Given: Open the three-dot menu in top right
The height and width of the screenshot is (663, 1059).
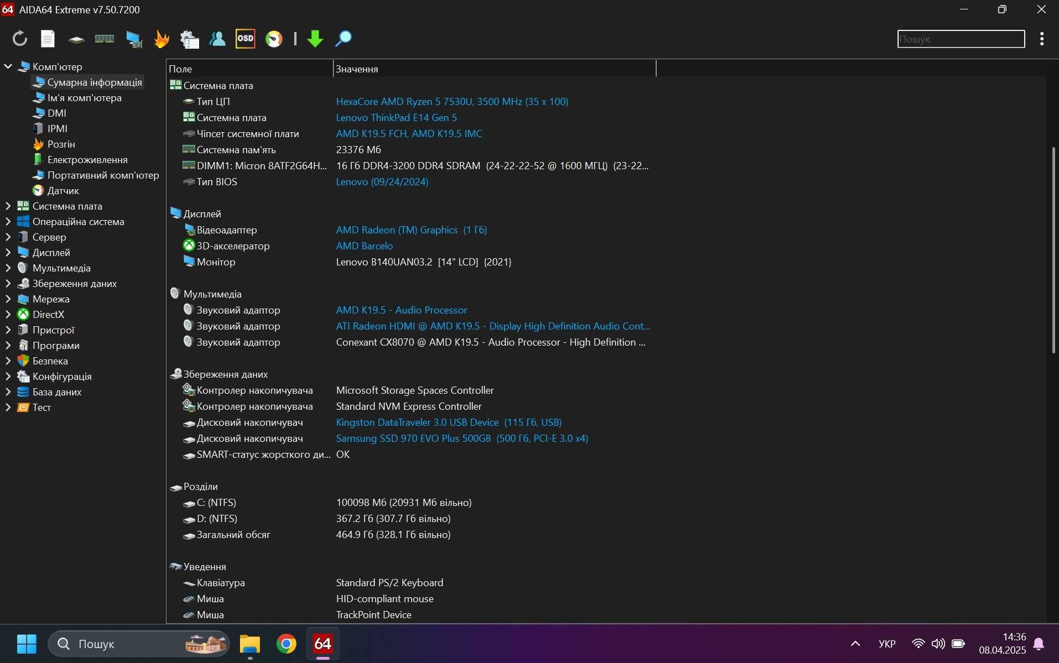Looking at the screenshot, I should (x=1042, y=39).
